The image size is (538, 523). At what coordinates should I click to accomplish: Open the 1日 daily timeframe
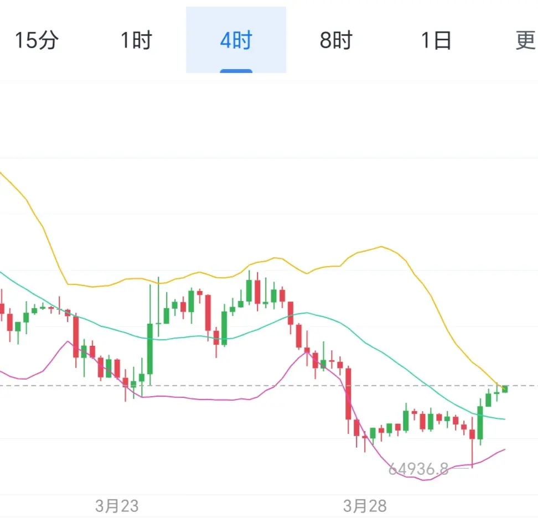[x=436, y=40]
